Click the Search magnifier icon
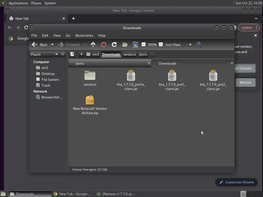 (199, 45)
